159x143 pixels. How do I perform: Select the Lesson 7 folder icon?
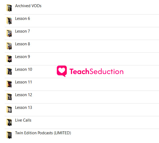point(9,33)
